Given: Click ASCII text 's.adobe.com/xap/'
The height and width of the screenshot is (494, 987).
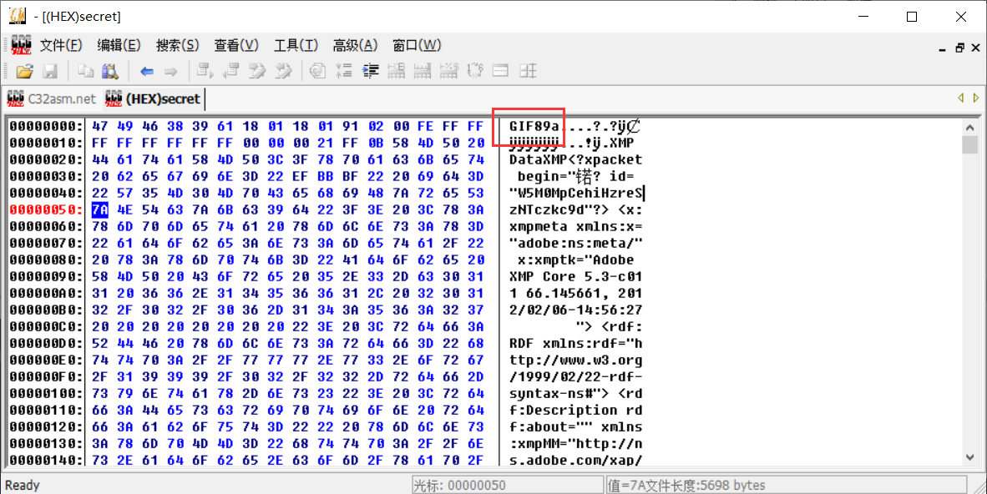Looking at the screenshot, I should tap(576, 460).
